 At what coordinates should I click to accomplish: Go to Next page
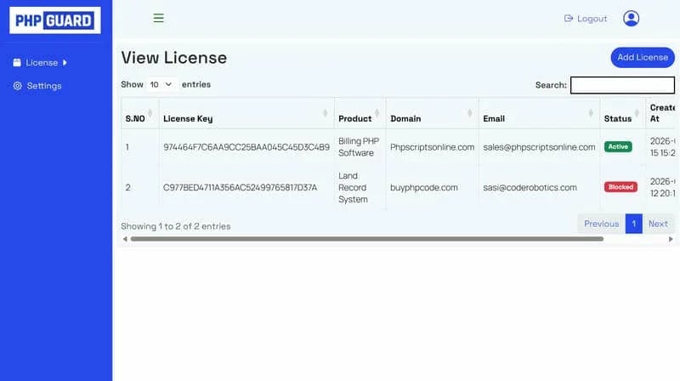(x=658, y=224)
